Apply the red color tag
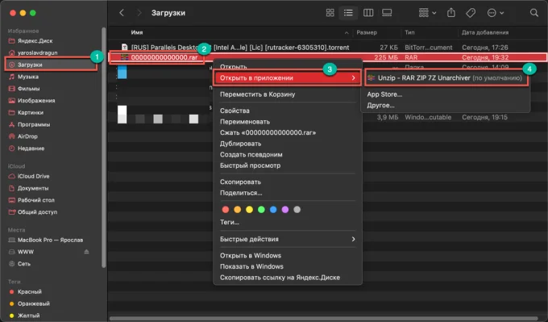This screenshot has height=322, width=548. [226, 210]
